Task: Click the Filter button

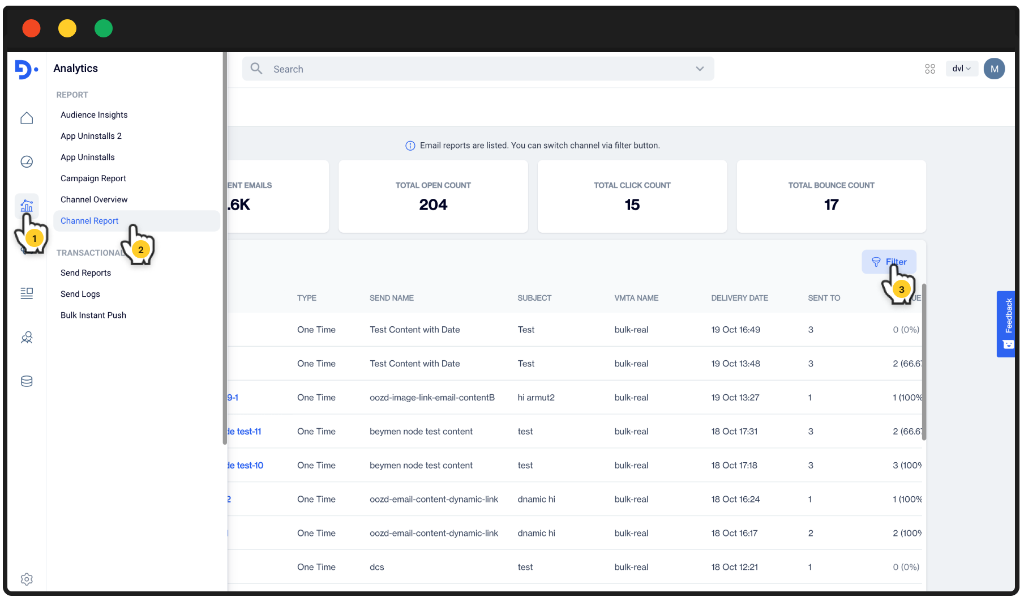Action: pyautogui.click(x=889, y=262)
